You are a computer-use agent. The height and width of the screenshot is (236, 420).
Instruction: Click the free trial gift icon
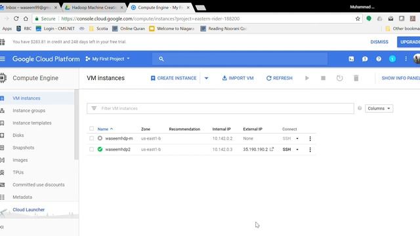point(3,42)
